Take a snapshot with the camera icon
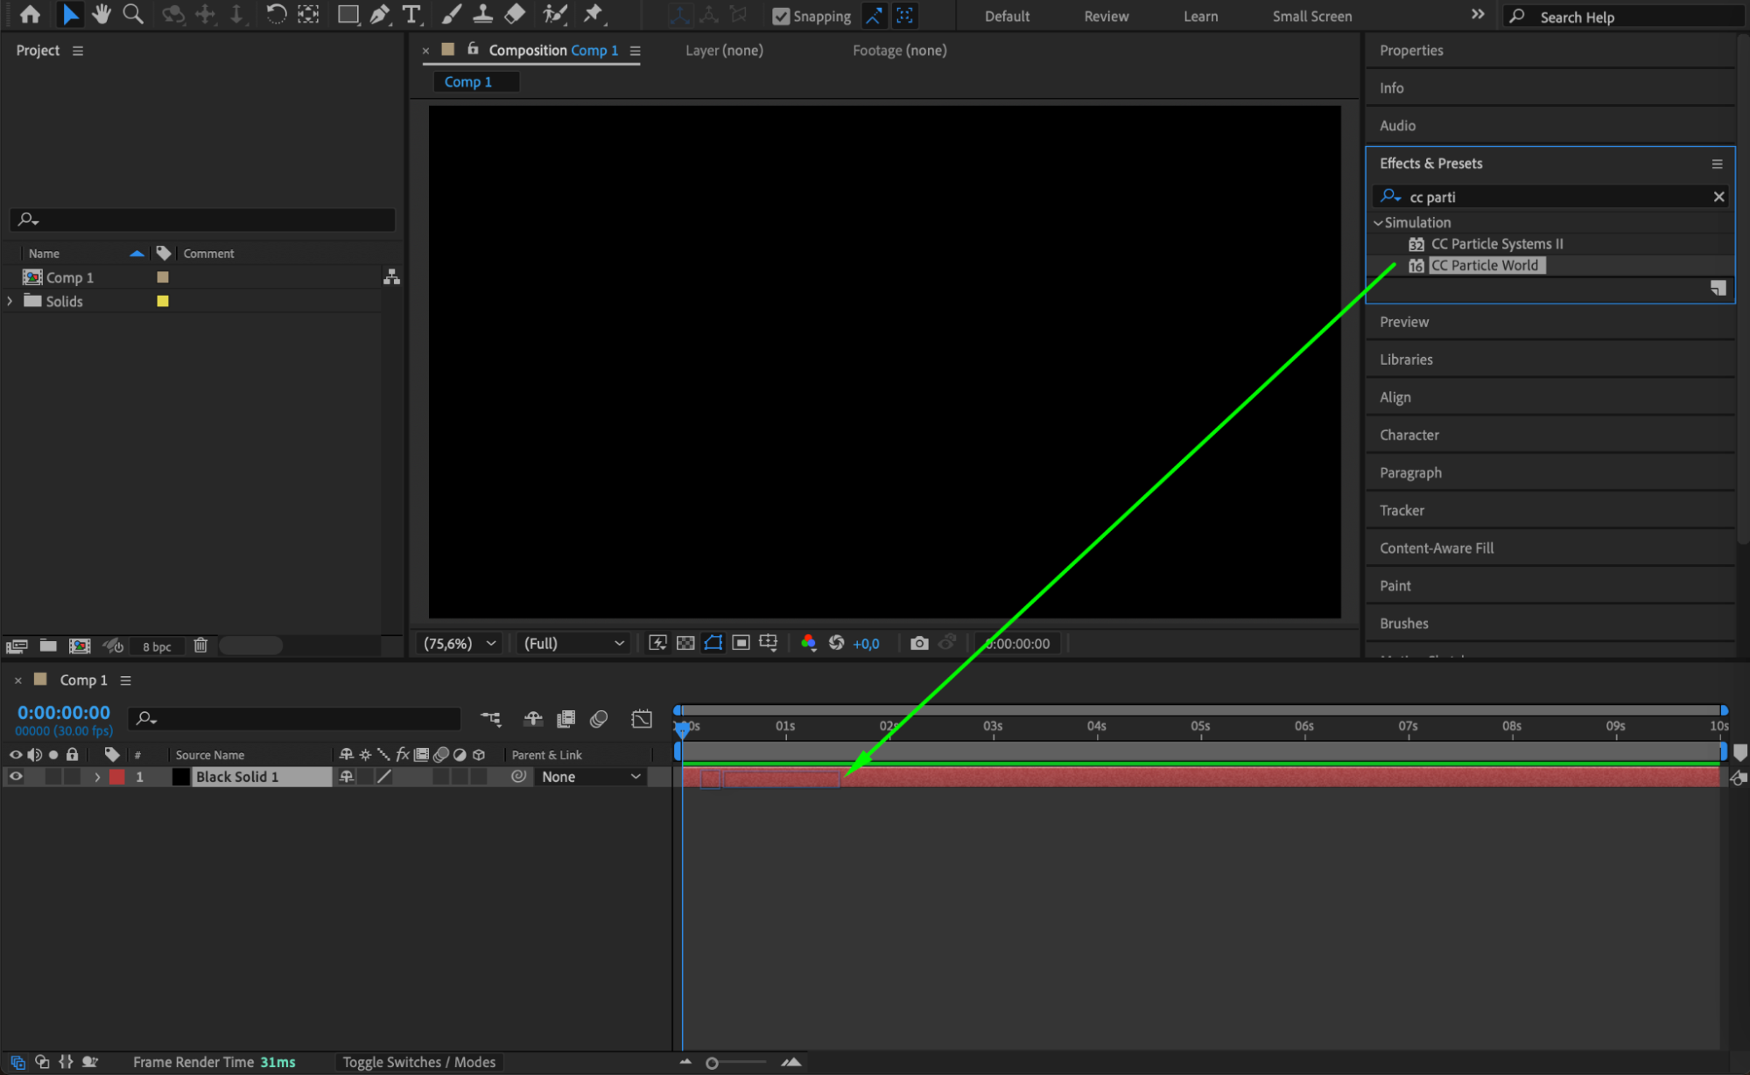This screenshot has width=1750, height=1075. tap(918, 643)
